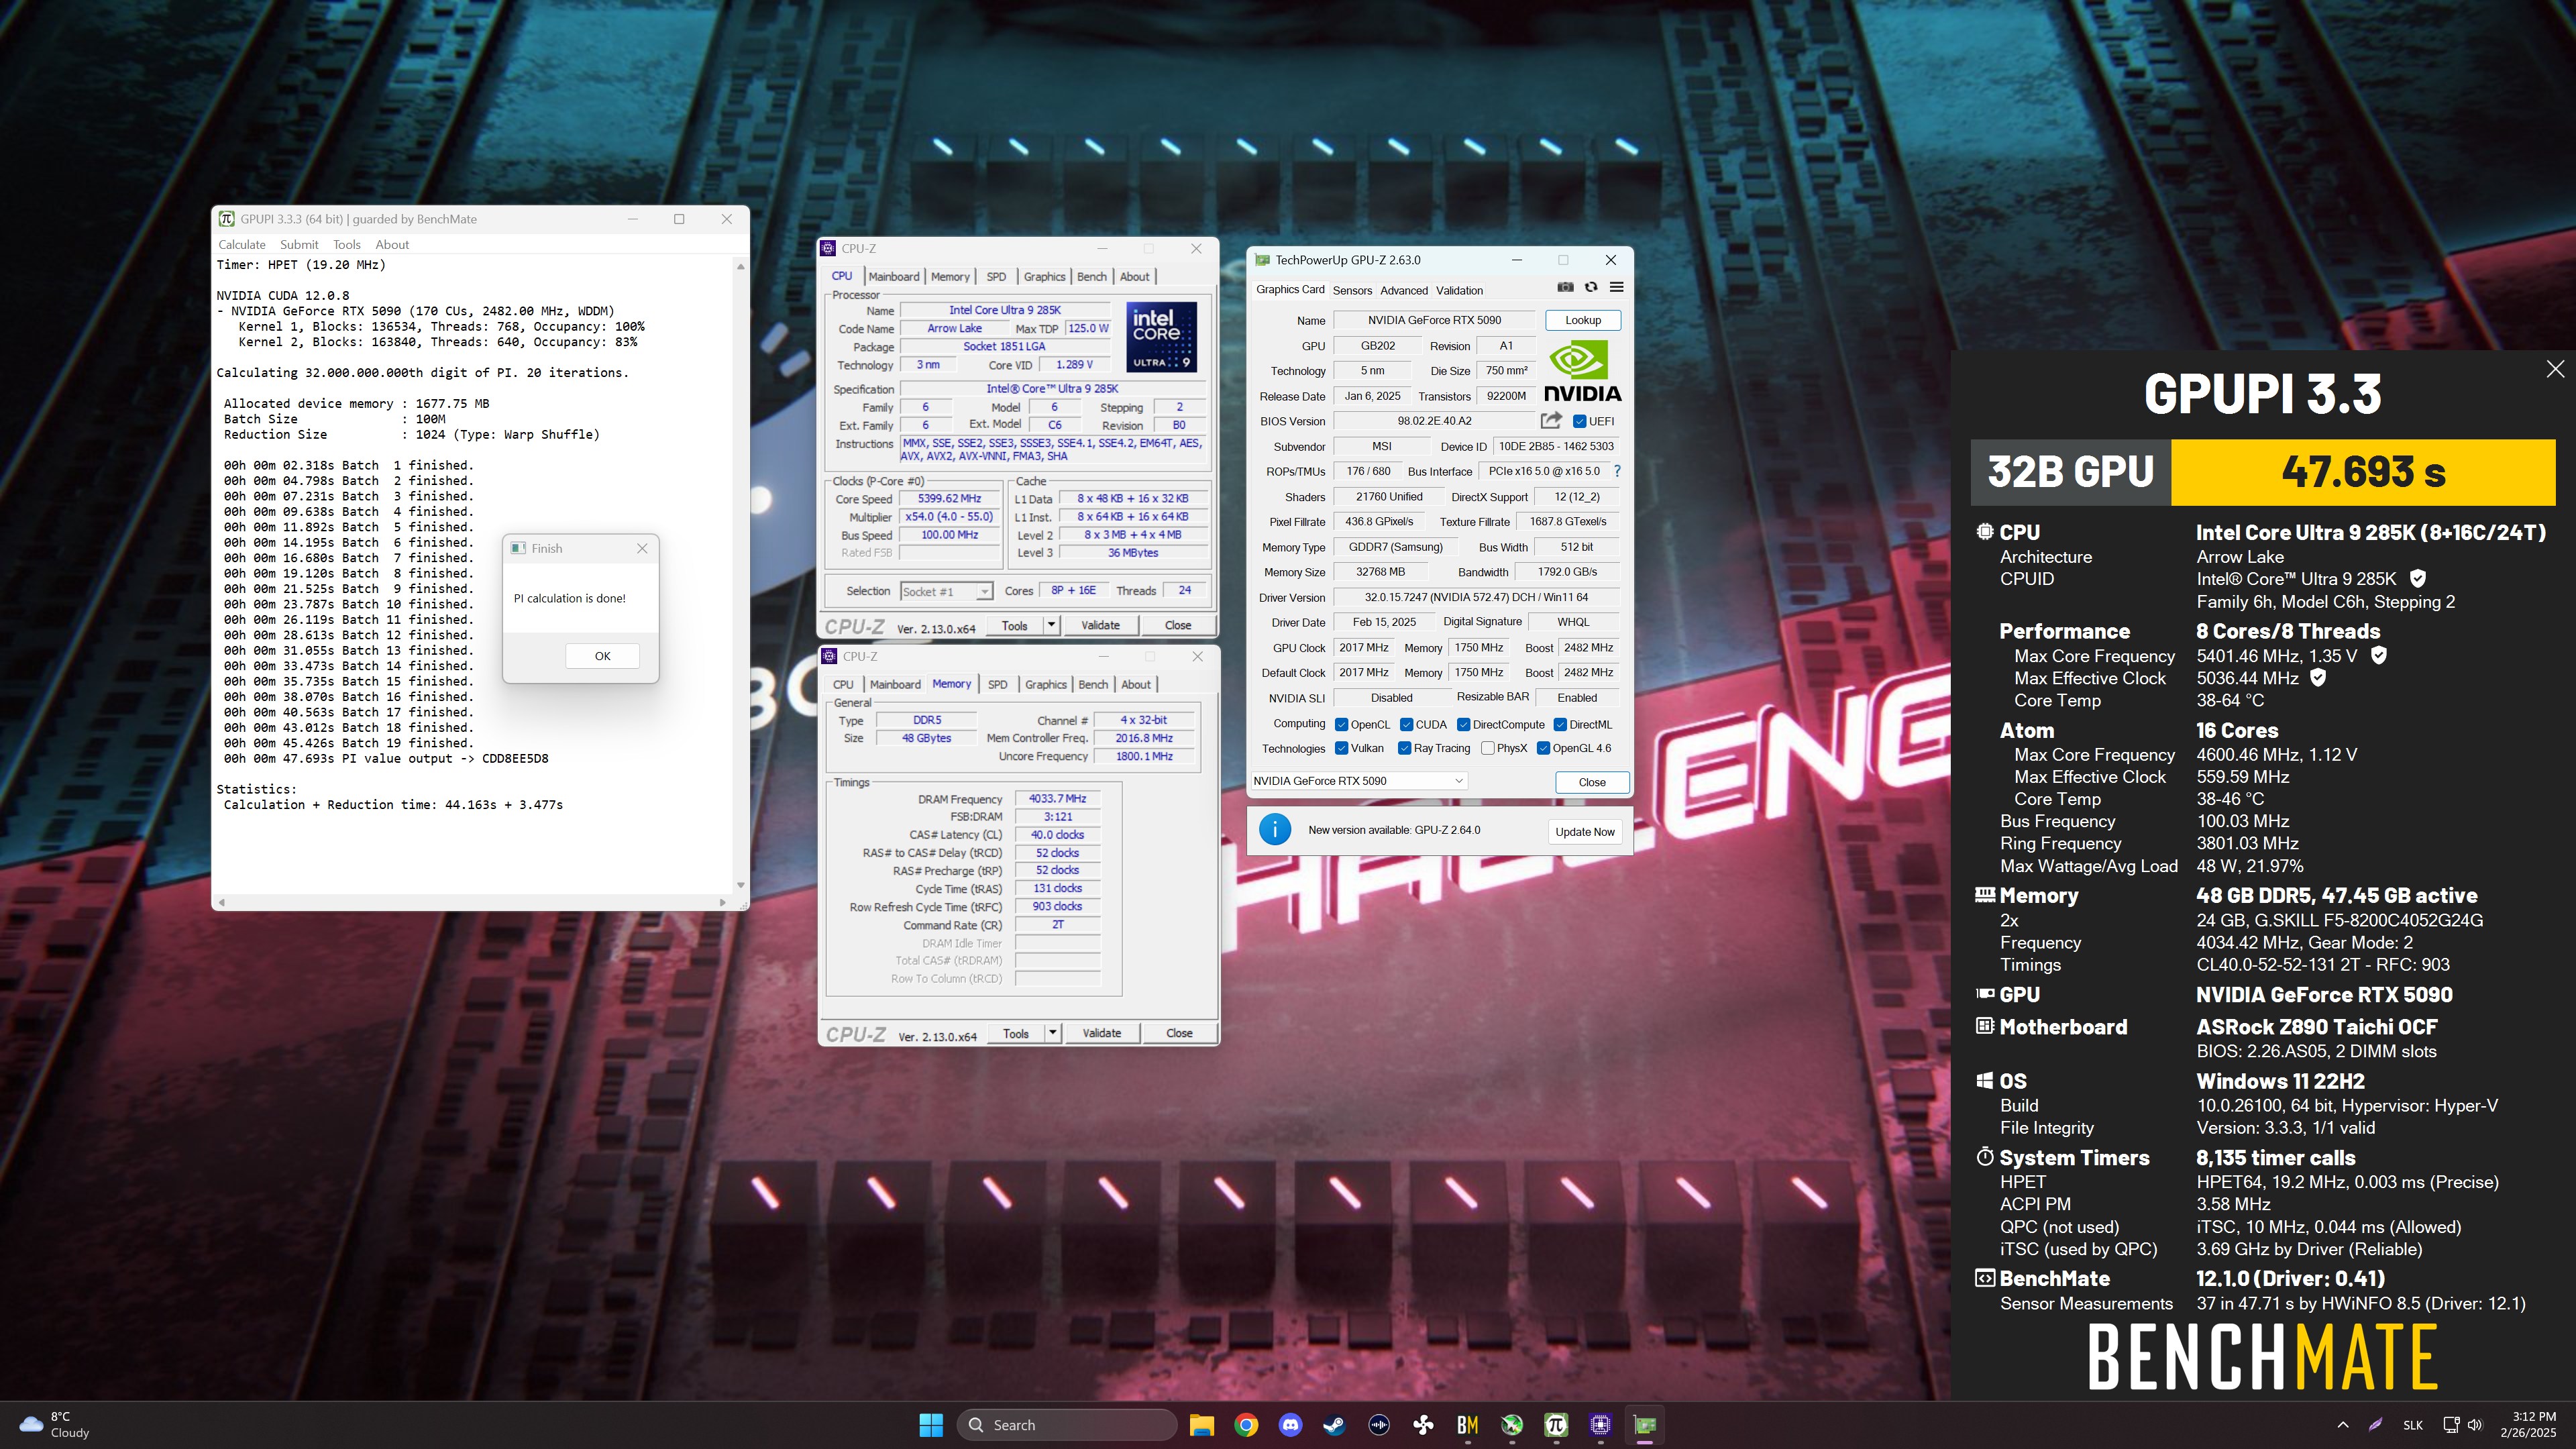Screen dimensions: 2576x1449
Task: Open the About menu in GPUPI
Action: 392,244
